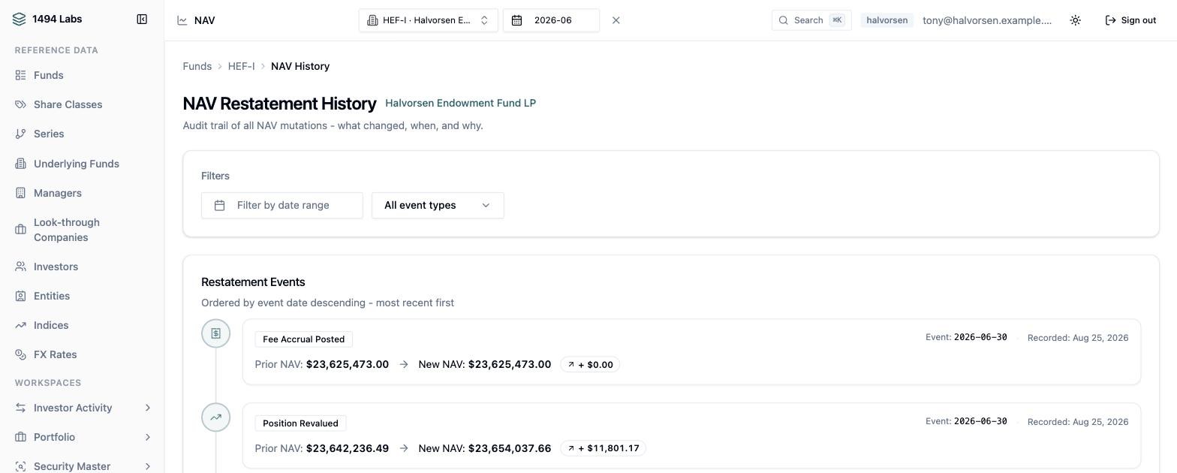Viewport: 1177px width, 473px height.
Task: Click the Entities badge icon
Action: coord(20,296)
